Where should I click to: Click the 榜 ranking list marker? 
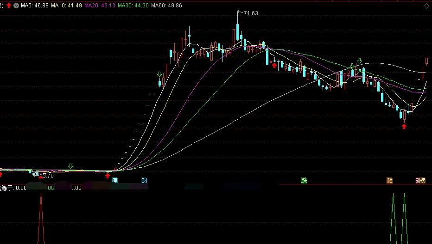tap(422, 181)
